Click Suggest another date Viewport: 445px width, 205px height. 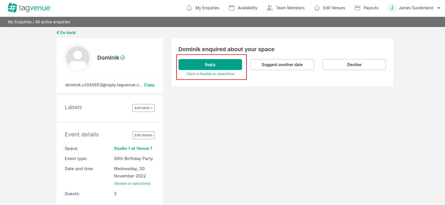(282, 64)
